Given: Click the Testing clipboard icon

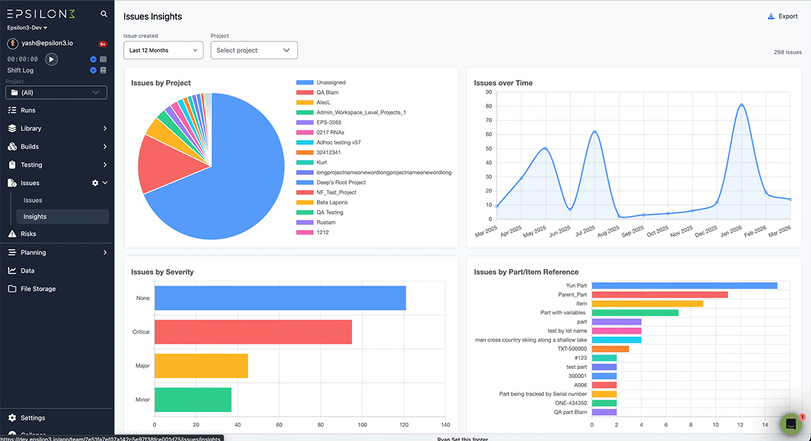Looking at the screenshot, I should point(12,165).
